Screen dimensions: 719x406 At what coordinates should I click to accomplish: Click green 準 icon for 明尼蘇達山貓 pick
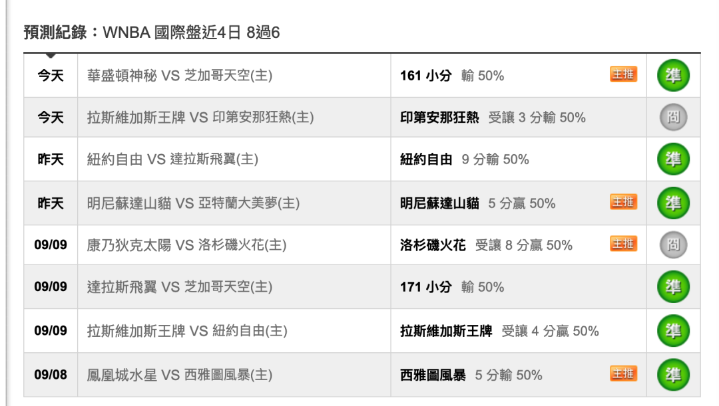pyautogui.click(x=673, y=203)
